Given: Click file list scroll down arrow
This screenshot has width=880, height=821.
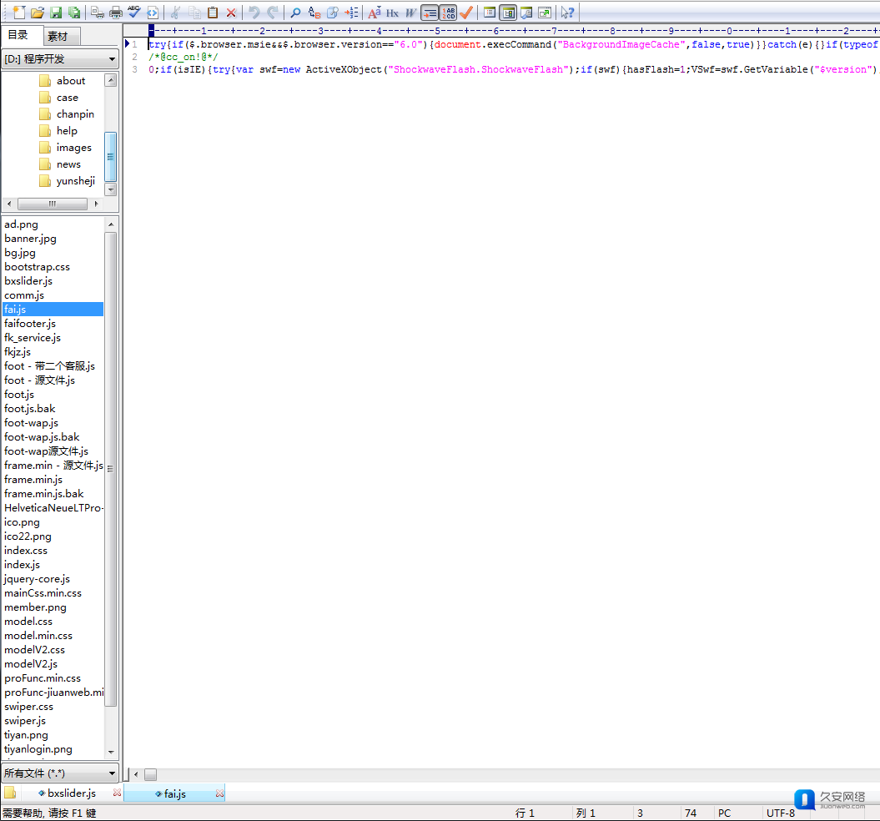Looking at the screenshot, I should (x=111, y=752).
